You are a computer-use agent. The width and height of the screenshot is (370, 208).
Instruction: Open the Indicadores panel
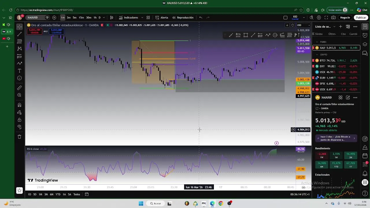tap(129, 18)
